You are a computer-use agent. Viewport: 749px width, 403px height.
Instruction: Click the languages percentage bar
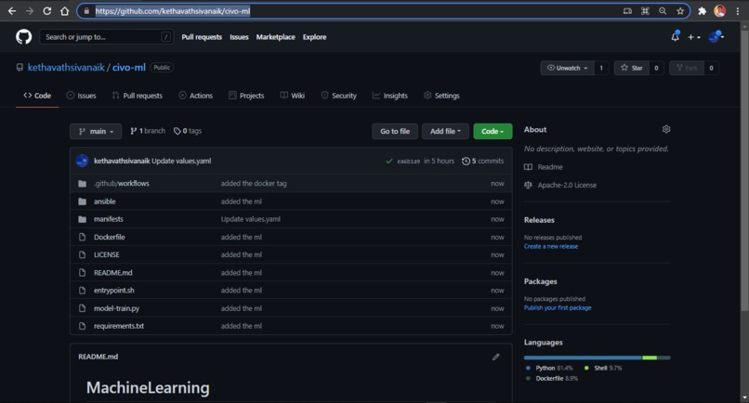[x=598, y=357]
